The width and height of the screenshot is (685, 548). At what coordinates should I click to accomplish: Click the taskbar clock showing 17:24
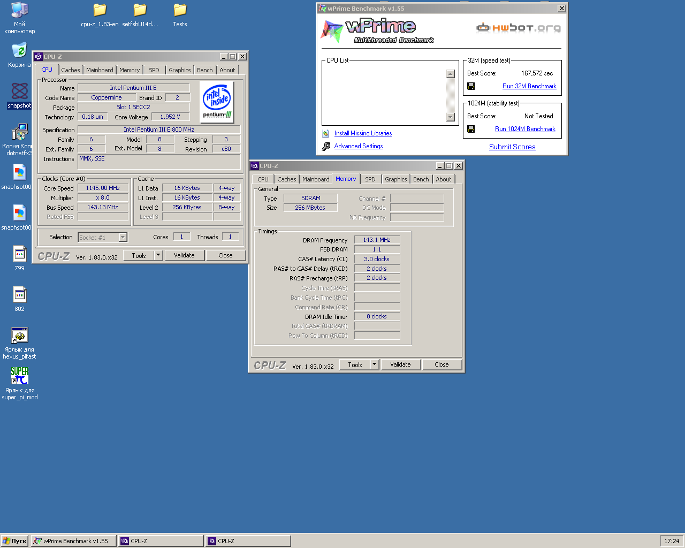point(672,541)
